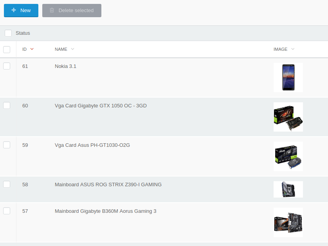Click the Delete selected button

click(x=72, y=11)
